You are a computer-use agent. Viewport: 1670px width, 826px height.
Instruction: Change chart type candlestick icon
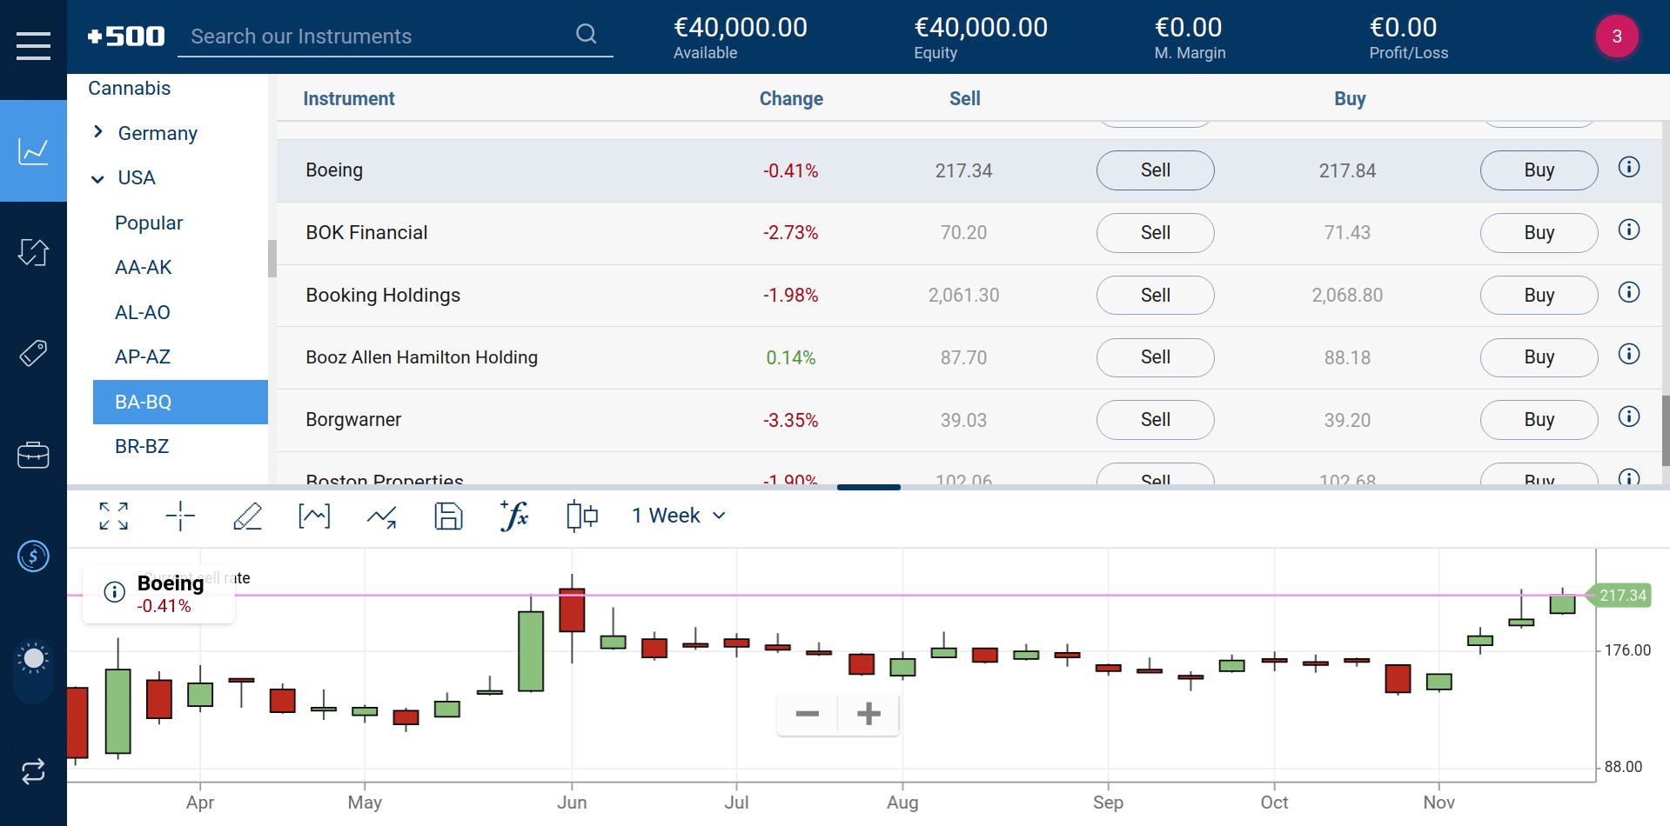coord(581,516)
